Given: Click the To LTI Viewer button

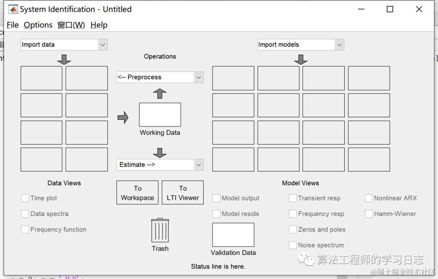Looking at the screenshot, I should 182,193.
